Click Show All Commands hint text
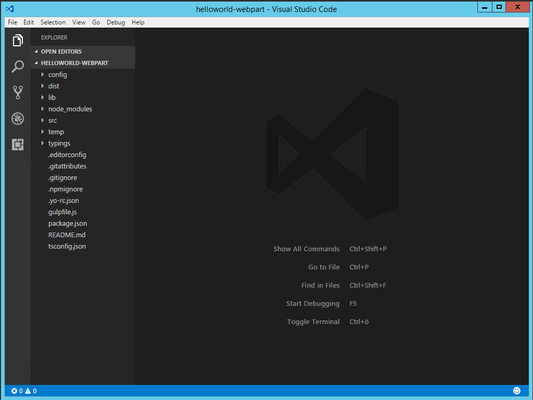Image resolution: width=533 pixels, height=400 pixels. (x=307, y=249)
